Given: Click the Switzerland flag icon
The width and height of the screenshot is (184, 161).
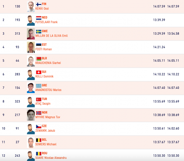Looking at the screenshot, I should point(39,72).
